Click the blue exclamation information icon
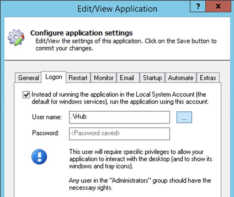The height and width of the screenshot is (197, 234). tap(39, 157)
